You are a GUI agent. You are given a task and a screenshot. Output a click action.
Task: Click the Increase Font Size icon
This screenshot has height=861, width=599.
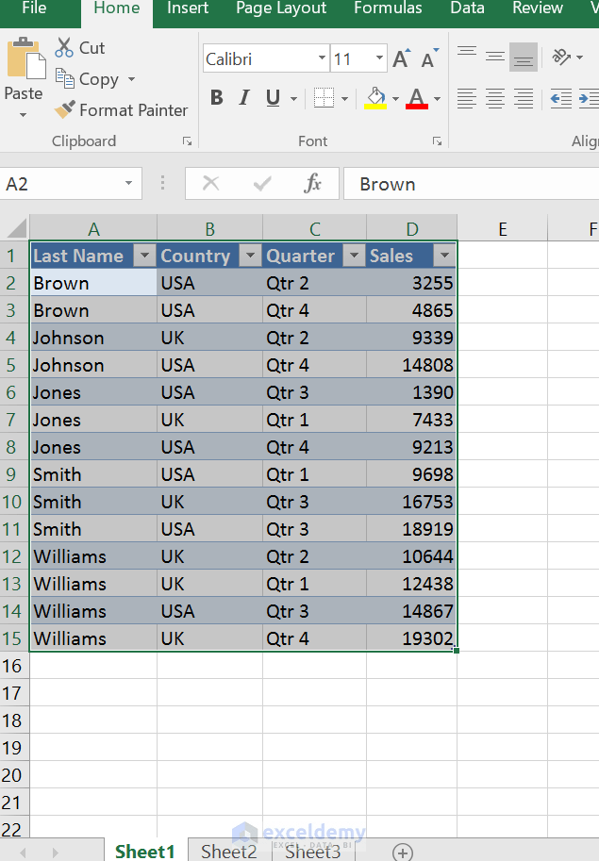[400, 57]
